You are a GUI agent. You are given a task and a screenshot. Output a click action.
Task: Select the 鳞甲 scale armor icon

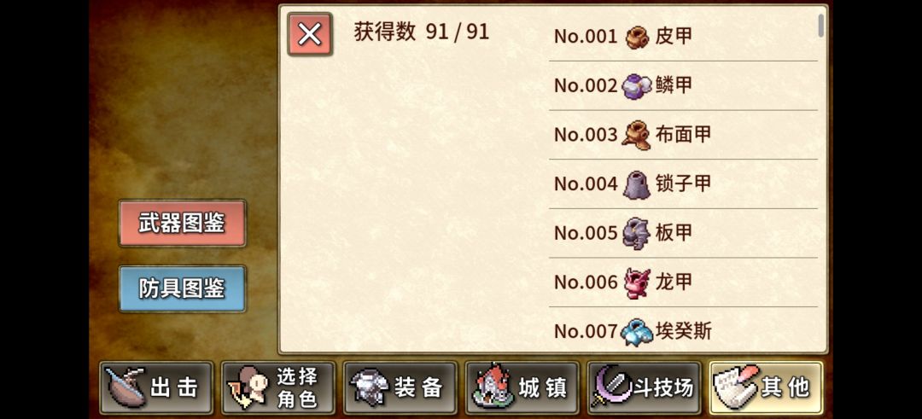tap(637, 86)
